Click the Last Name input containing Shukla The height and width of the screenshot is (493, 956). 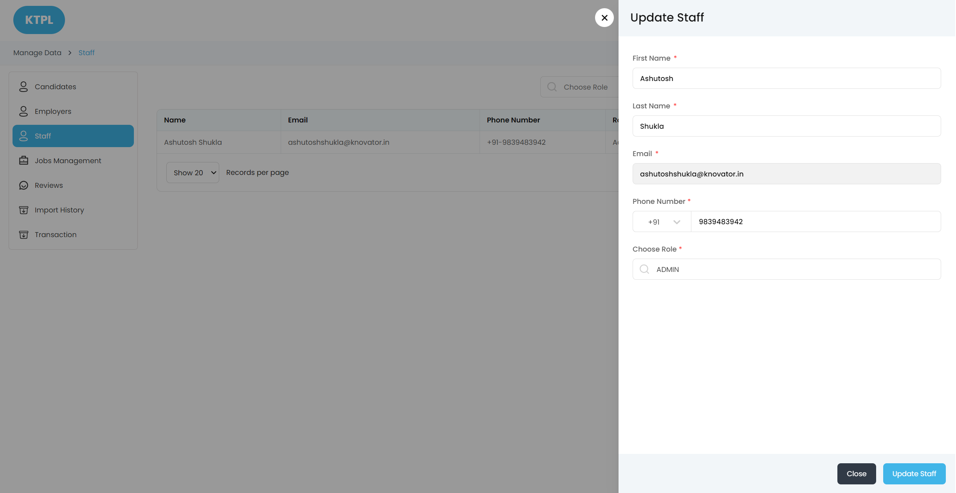pyautogui.click(x=786, y=126)
